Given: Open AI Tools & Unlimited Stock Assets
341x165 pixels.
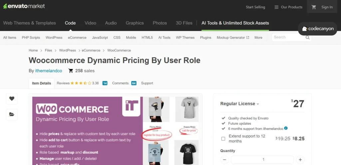Looking at the screenshot, I should tap(235, 23).
